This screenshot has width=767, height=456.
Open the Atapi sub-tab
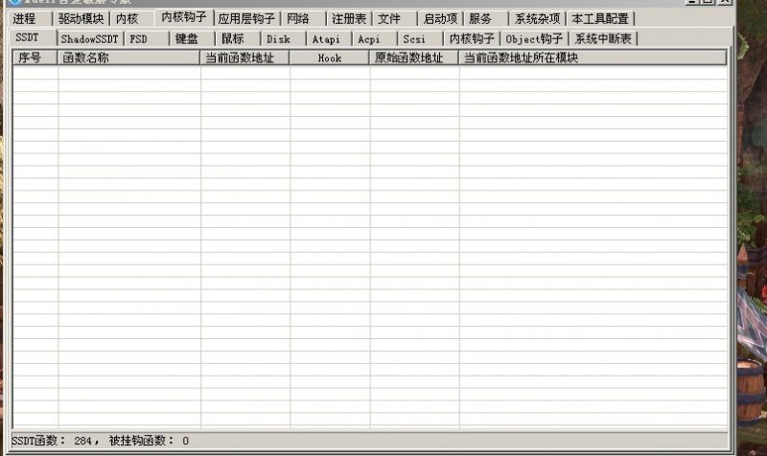click(x=329, y=39)
